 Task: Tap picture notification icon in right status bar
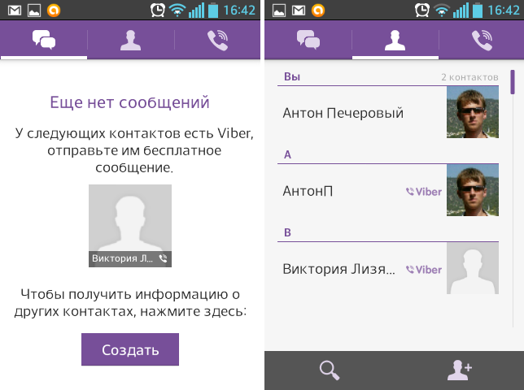point(279,11)
